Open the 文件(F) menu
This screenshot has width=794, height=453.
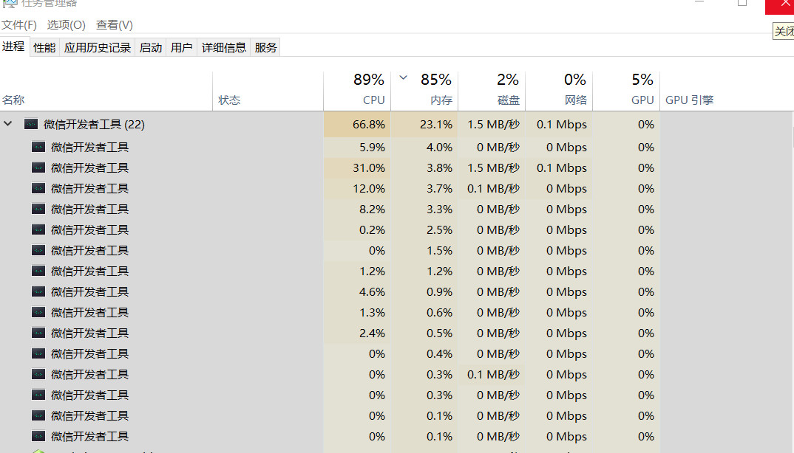click(x=19, y=25)
